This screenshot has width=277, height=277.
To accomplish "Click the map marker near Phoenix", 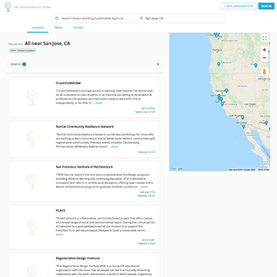I will coord(266,123).
